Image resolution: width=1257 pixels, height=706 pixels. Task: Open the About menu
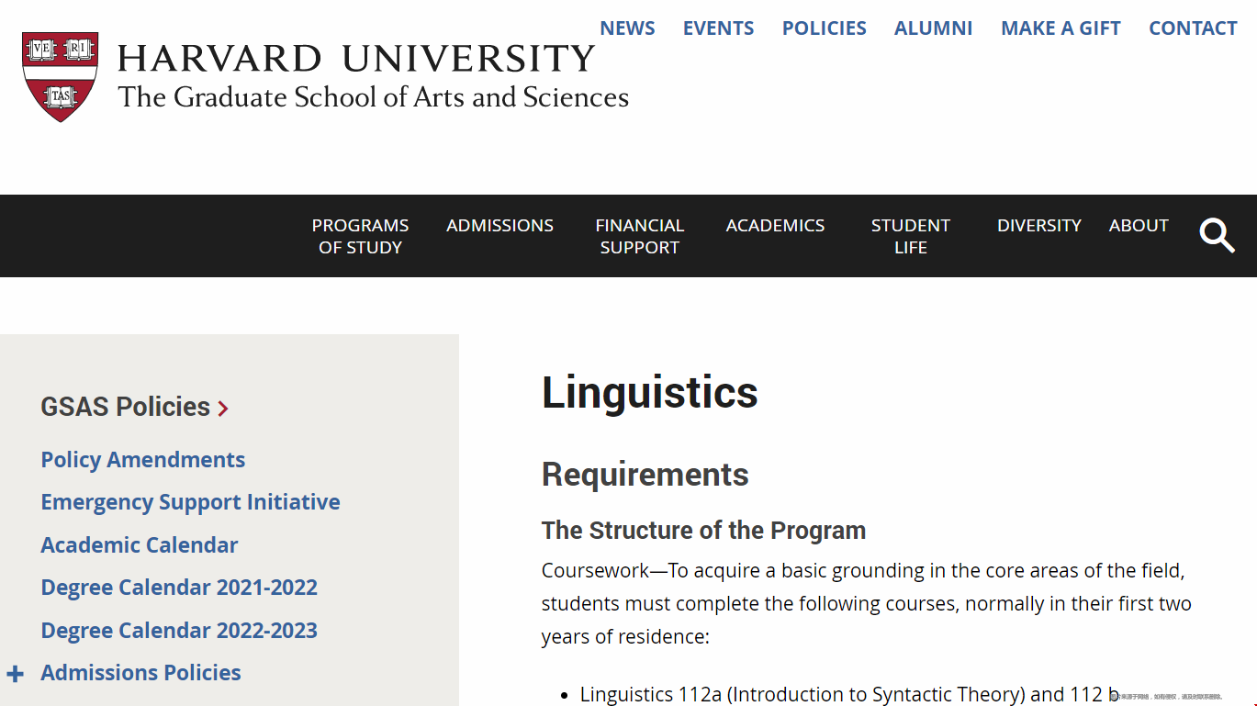tap(1139, 225)
